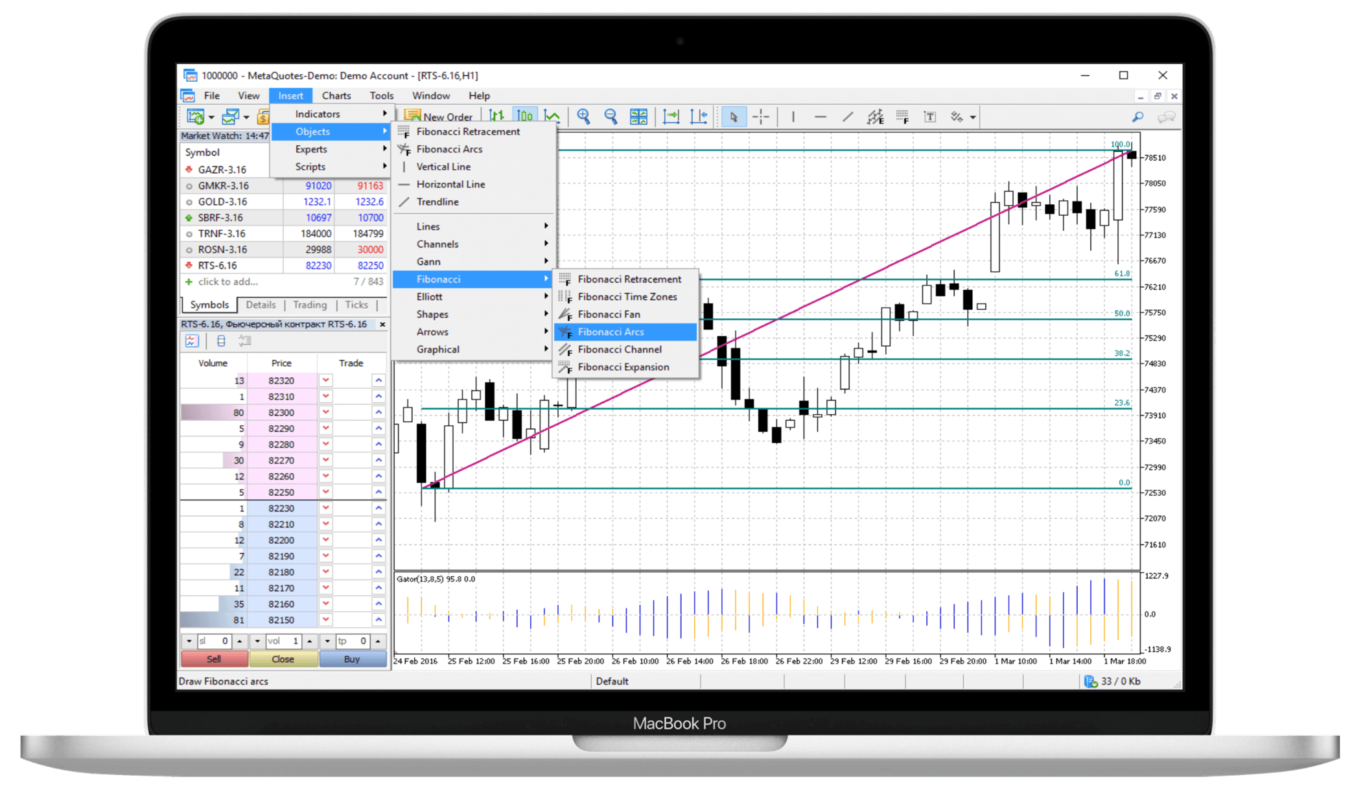
Task: Click the blue Buy button
Action: tap(353, 659)
